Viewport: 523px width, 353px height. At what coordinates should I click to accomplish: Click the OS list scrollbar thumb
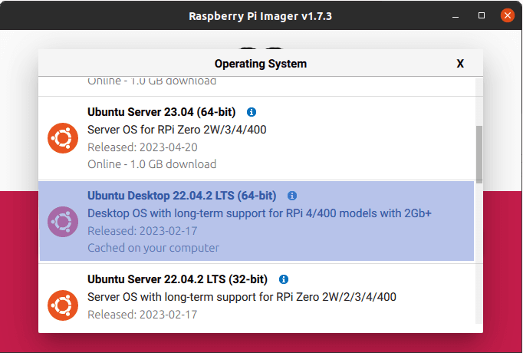click(x=479, y=153)
